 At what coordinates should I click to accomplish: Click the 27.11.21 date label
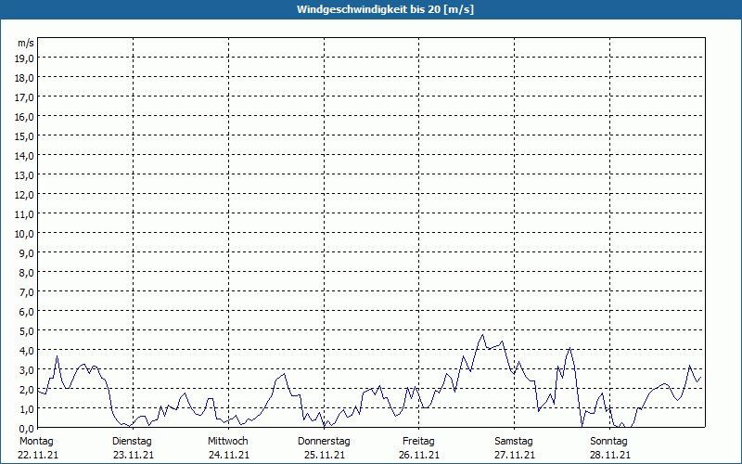click(x=515, y=455)
